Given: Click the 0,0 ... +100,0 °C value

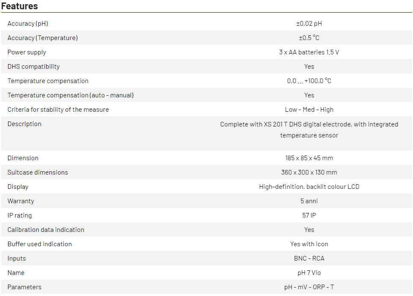Looking at the screenshot, I should click(x=309, y=81).
